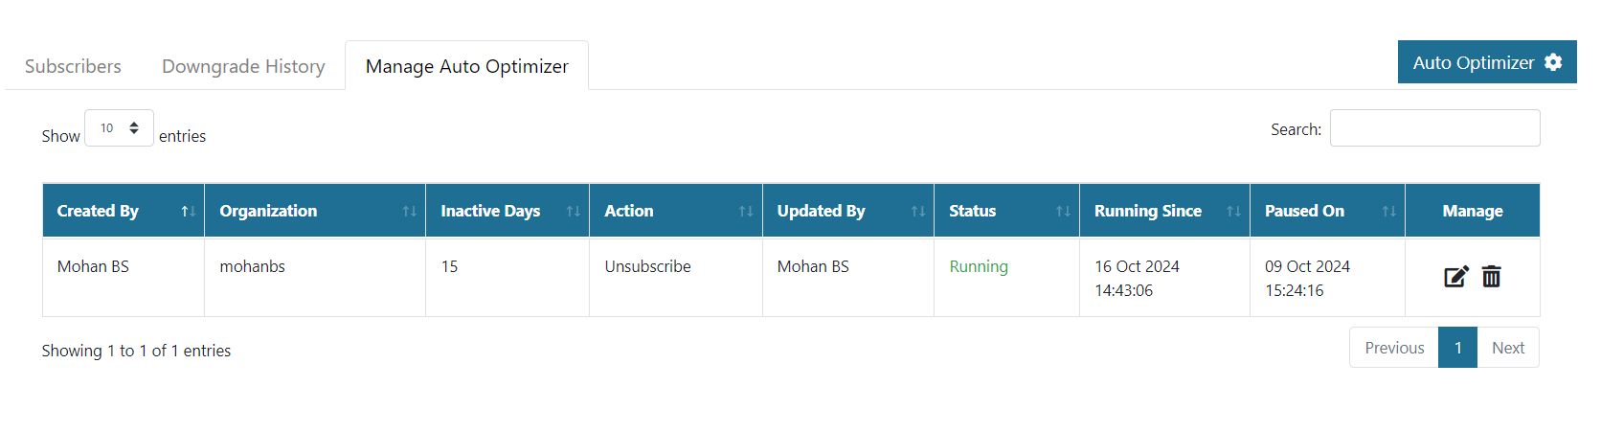Click the Search input field
This screenshot has width=1601, height=432.
(x=1434, y=128)
